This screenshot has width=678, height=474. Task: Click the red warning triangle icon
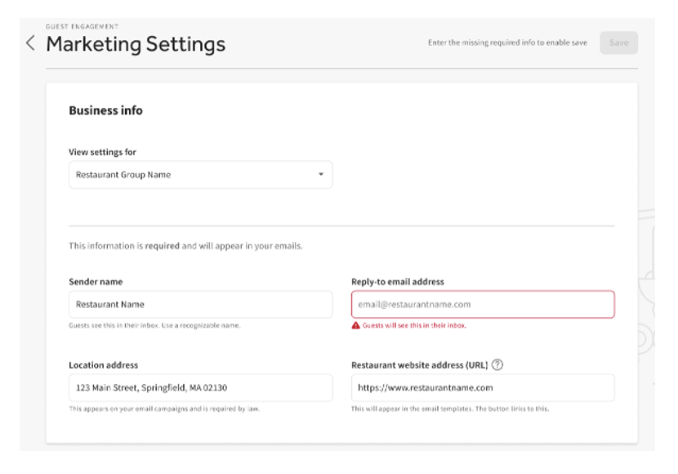pos(355,325)
